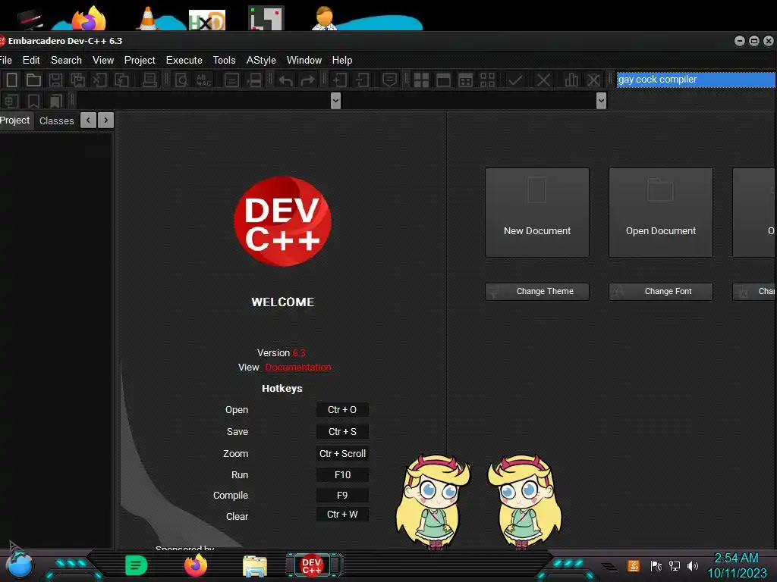Click the volume speaker tray icon

click(x=693, y=565)
